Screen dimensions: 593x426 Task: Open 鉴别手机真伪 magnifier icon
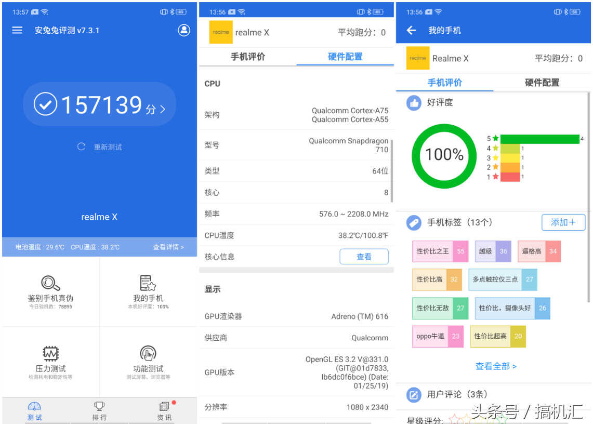coord(50,283)
